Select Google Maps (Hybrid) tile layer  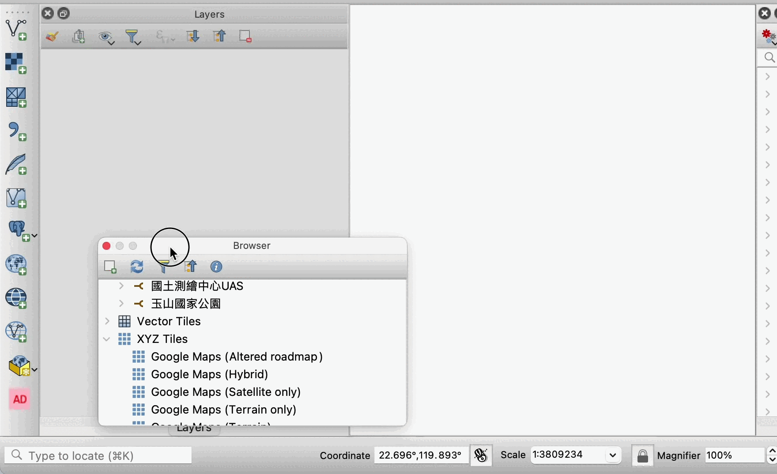(x=209, y=375)
